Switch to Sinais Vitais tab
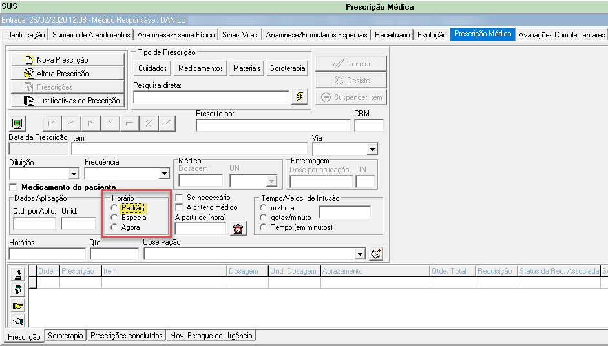 click(x=240, y=35)
